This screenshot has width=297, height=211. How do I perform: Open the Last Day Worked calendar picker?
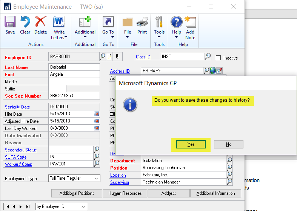tap(96, 128)
